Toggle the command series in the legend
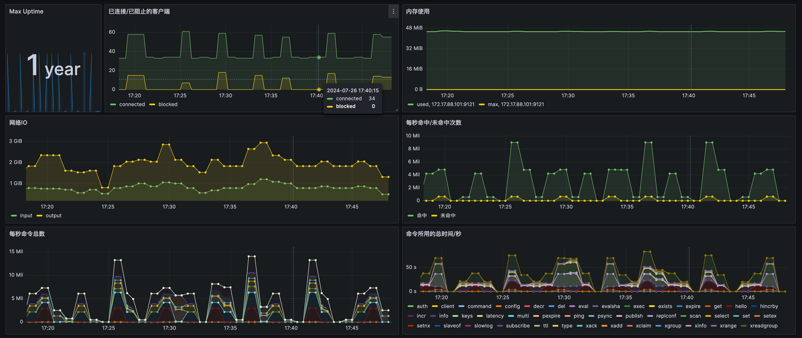This screenshot has width=802, height=338. pyautogui.click(x=479, y=307)
